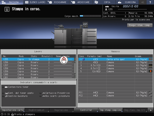Select tray 2 A5 Comune row
154x116 pixels.
115,62
